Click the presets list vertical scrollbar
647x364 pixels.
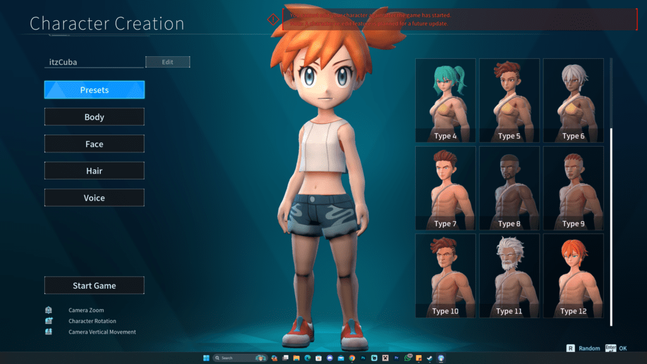[611, 226]
